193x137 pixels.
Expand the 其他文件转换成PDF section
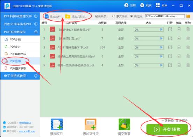[20, 24]
